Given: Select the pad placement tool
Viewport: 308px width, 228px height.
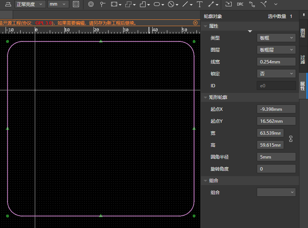Looking at the screenshot, I should (x=91, y=4).
